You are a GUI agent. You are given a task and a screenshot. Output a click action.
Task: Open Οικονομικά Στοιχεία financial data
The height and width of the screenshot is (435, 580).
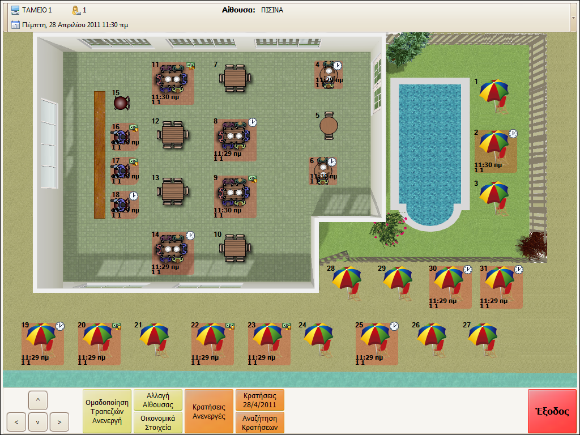158,423
